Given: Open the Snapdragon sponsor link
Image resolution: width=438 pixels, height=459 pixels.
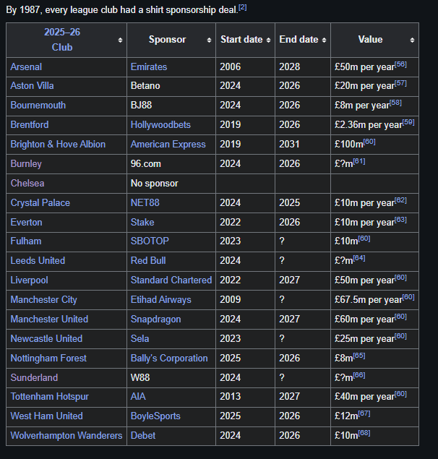Looking at the screenshot, I should point(156,319).
